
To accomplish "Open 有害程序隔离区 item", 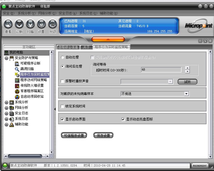I will pos(32,91).
